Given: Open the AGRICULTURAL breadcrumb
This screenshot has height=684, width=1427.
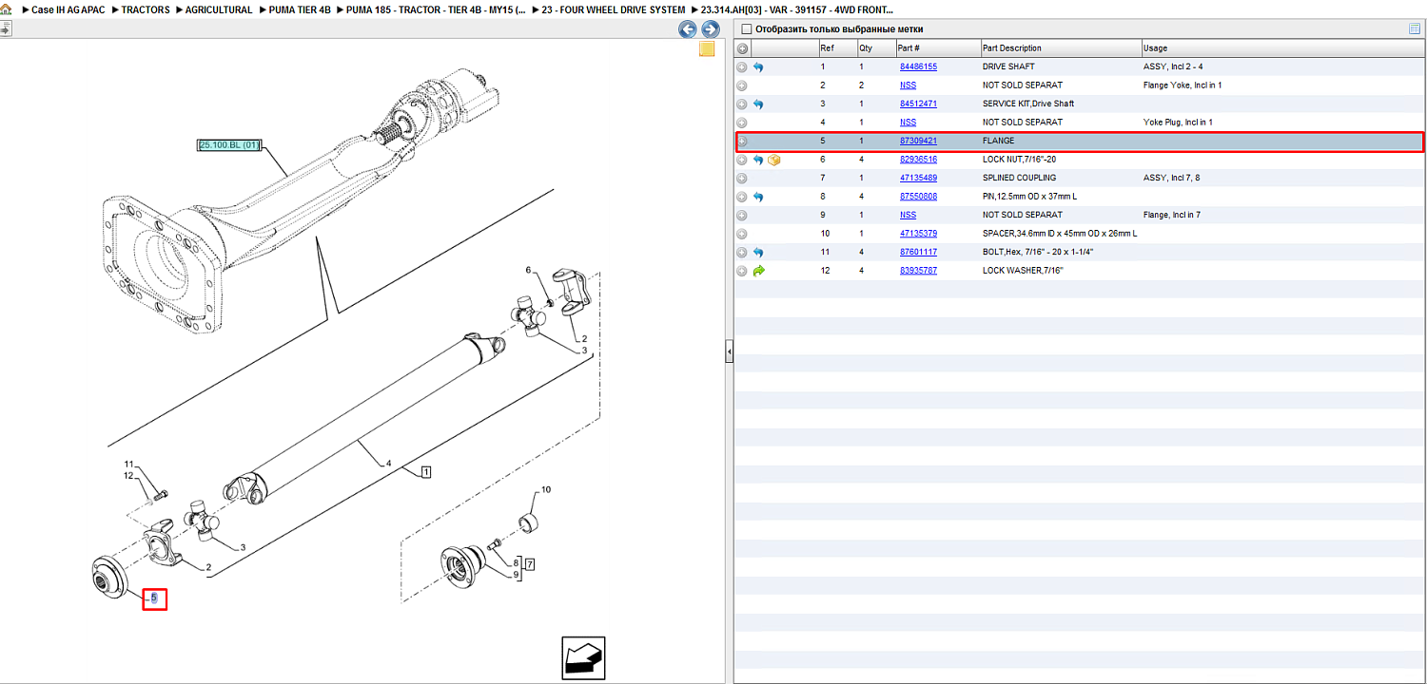Looking at the screenshot, I should pos(219,9).
